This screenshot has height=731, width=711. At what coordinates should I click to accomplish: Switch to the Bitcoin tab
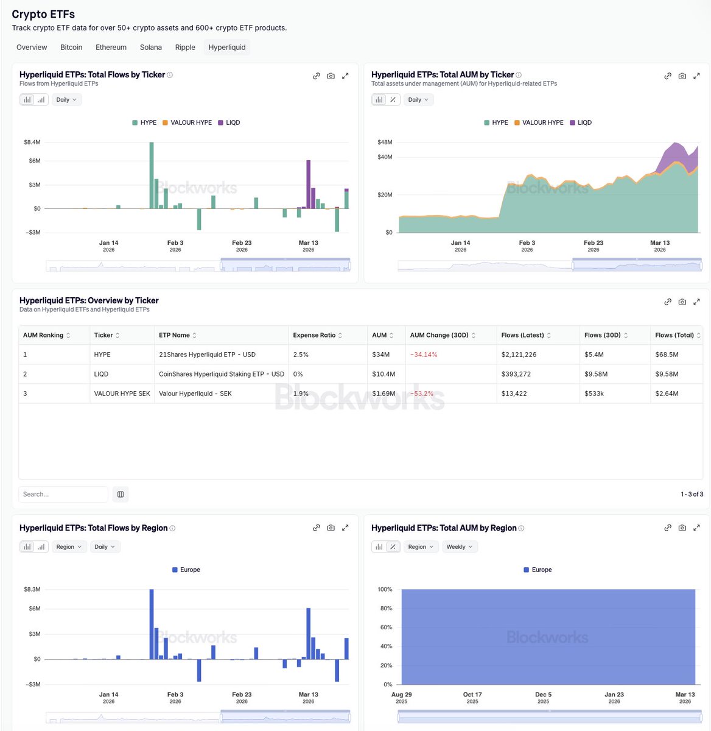coord(71,47)
